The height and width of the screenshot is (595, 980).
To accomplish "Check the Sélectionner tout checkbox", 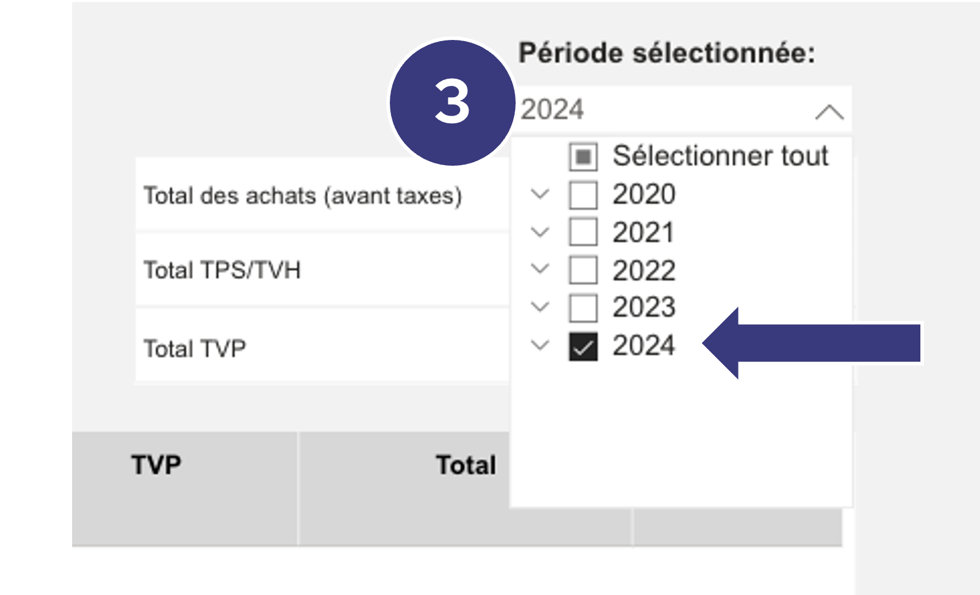I will 583,157.
